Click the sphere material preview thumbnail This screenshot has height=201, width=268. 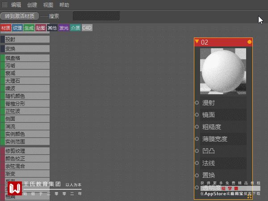[x=223, y=71]
